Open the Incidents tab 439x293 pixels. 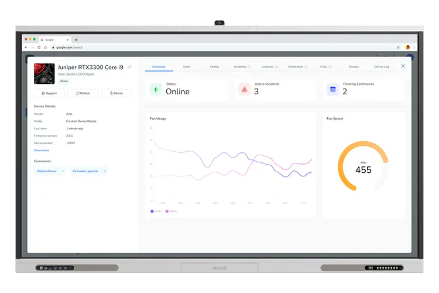242,67
